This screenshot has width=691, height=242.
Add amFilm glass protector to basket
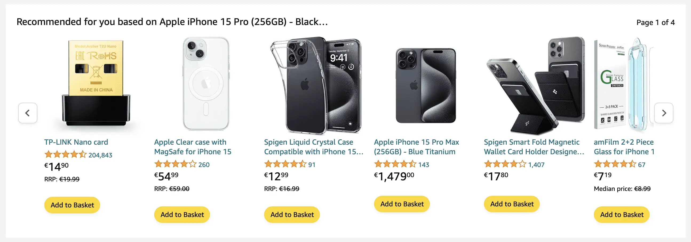622,215
